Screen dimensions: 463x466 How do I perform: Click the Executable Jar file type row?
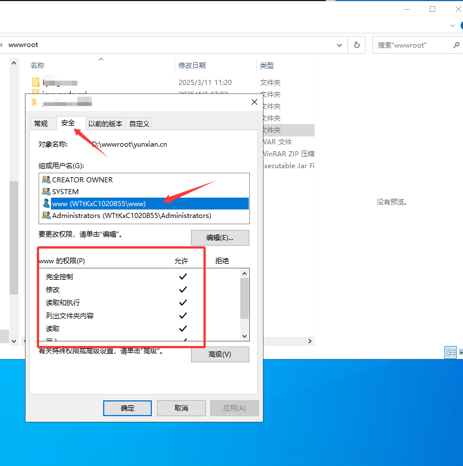288,166
